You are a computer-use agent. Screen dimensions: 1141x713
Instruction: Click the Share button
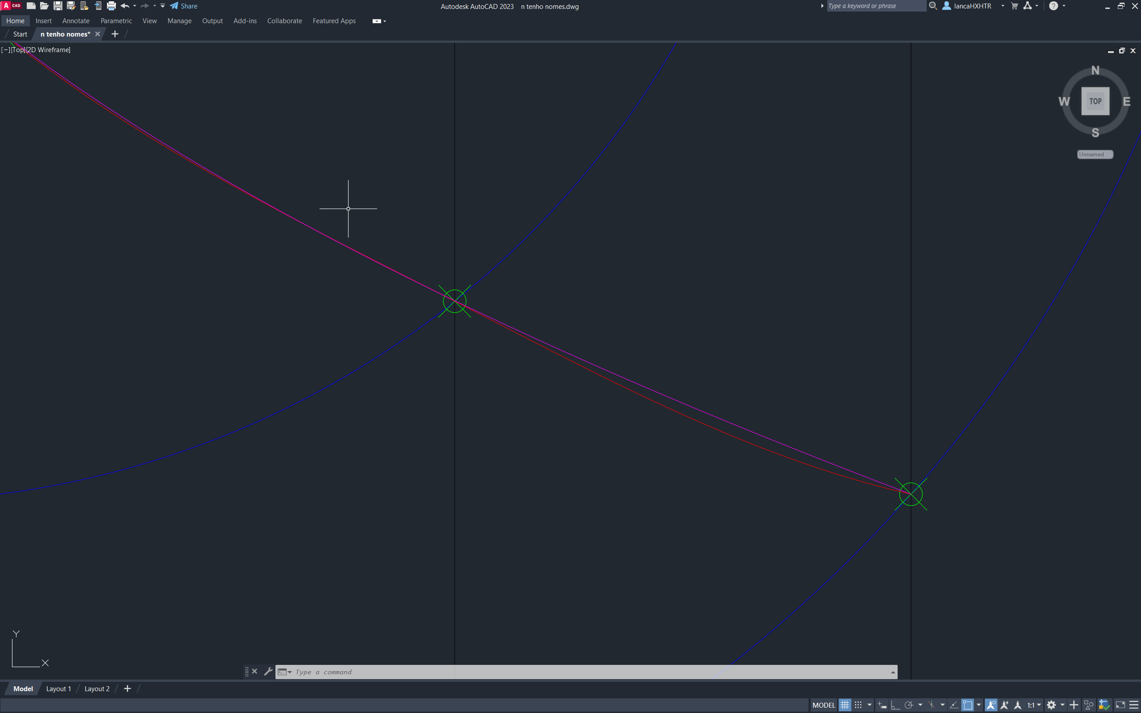pyautogui.click(x=184, y=6)
